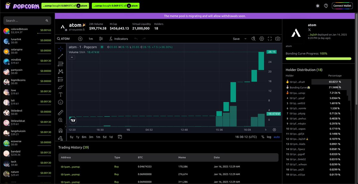The image size is (358, 184).
Task: Collapse the drawing toolbar side arrow
Action: click(66, 126)
